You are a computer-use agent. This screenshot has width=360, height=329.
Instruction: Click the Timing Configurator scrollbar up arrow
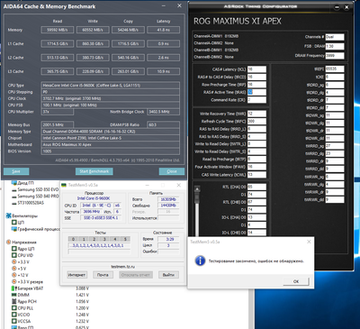(197, 189)
